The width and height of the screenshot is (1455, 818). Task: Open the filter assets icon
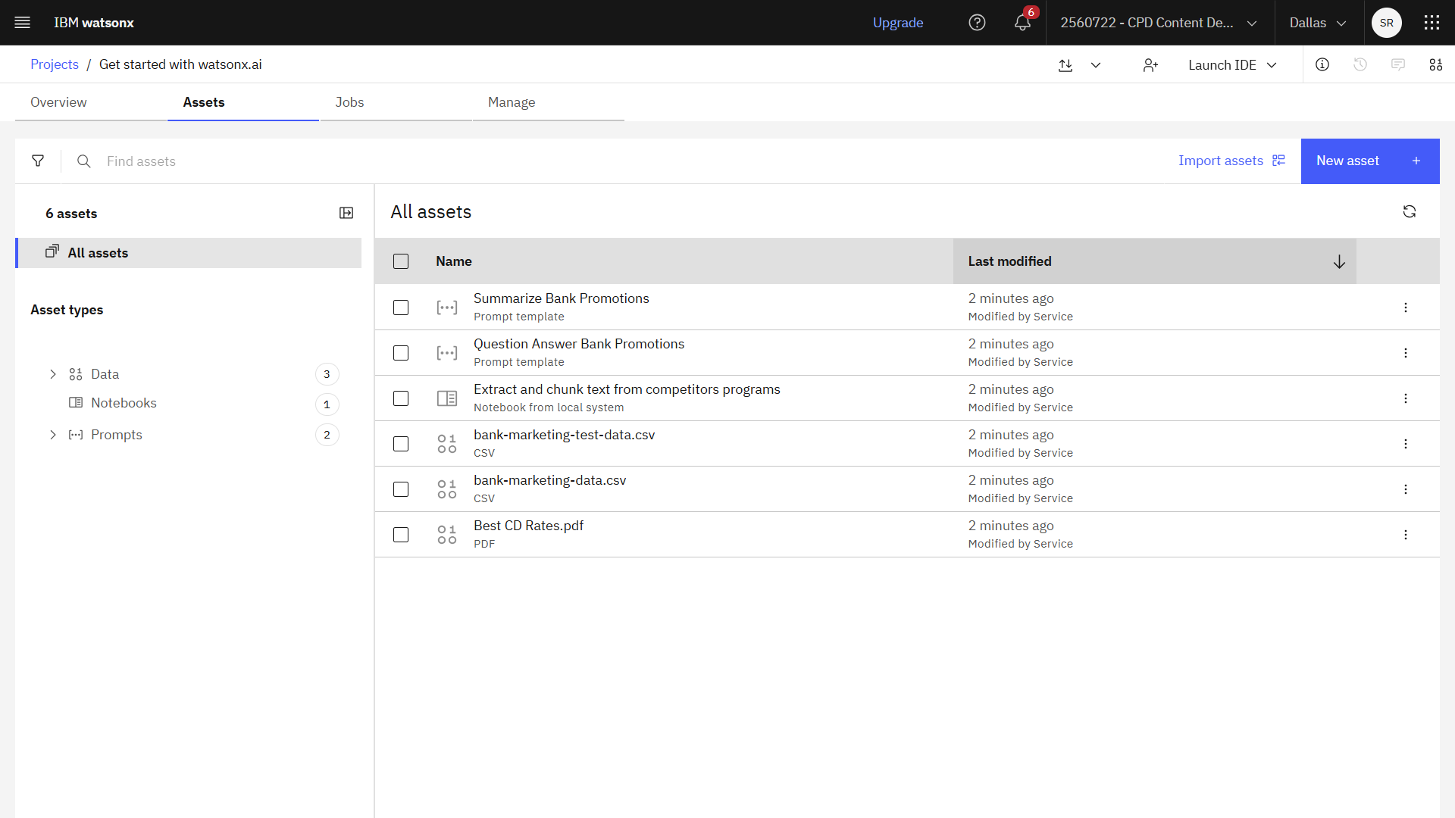pos(38,161)
